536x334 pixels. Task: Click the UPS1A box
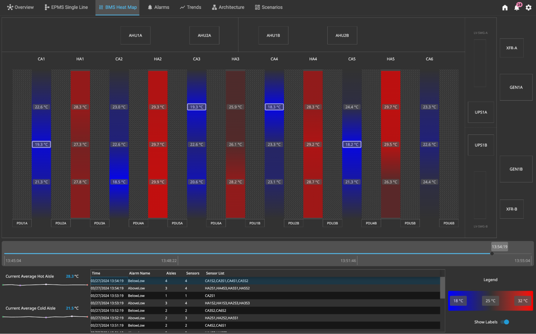481,112
